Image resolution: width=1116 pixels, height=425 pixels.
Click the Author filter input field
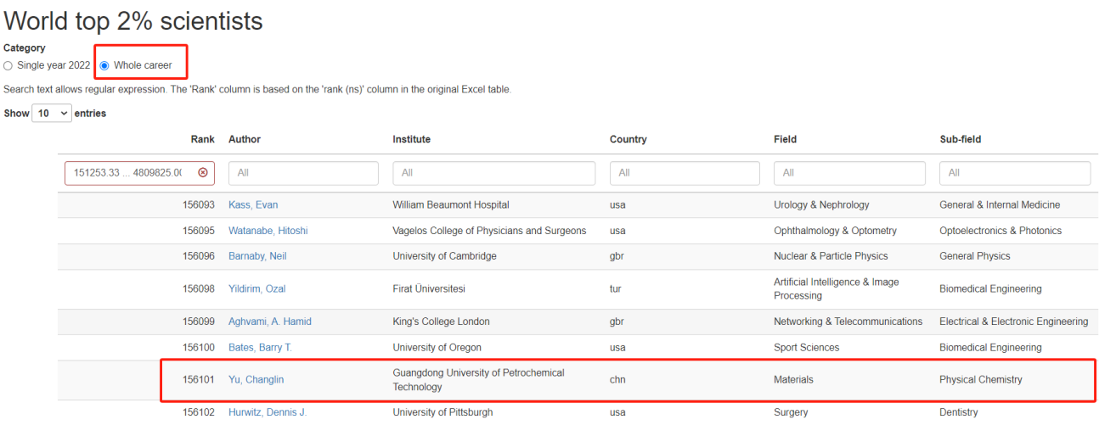point(302,173)
